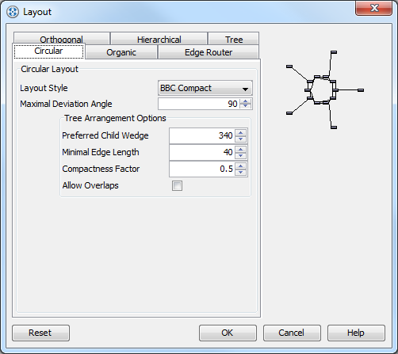Click the Maximal Deviation Angle field
The image size is (398, 354).
point(199,104)
